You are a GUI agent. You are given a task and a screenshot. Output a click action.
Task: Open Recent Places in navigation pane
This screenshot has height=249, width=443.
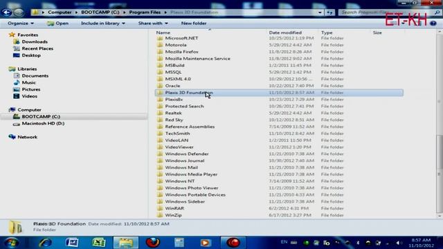37,48
